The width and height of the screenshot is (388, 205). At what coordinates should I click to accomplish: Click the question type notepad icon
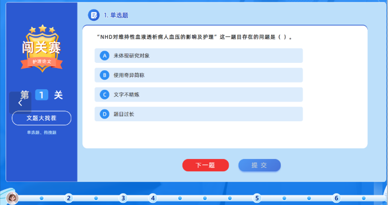[94, 15]
